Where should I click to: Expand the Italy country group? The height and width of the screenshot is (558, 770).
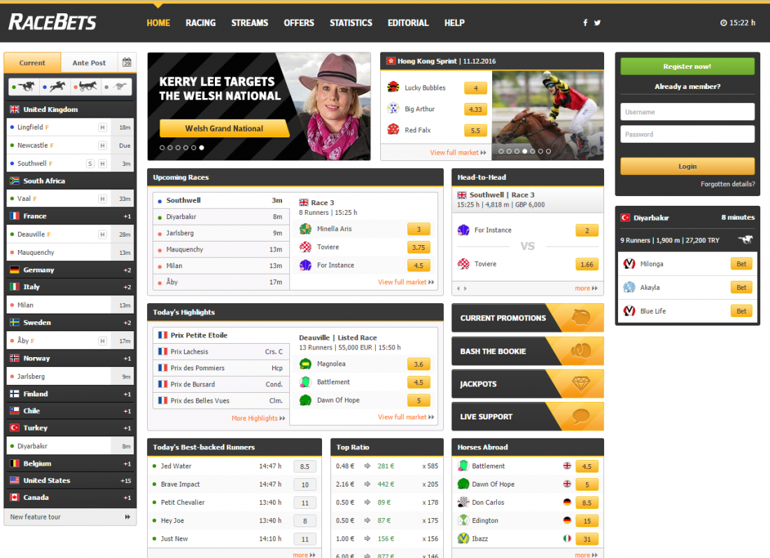click(70, 287)
